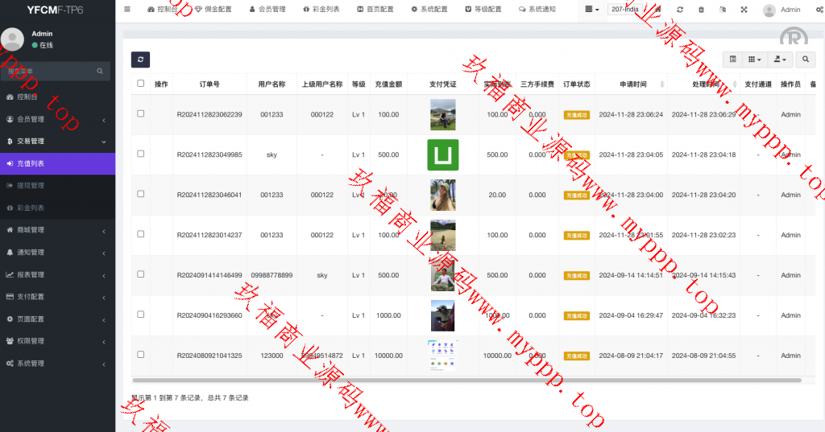Open the columns grid dropdown
This screenshot has width=825, height=432.
[755, 60]
